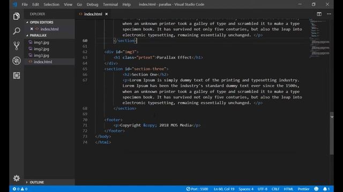Click closing section tag on line 68
343x192 pixels.
click(x=125, y=108)
